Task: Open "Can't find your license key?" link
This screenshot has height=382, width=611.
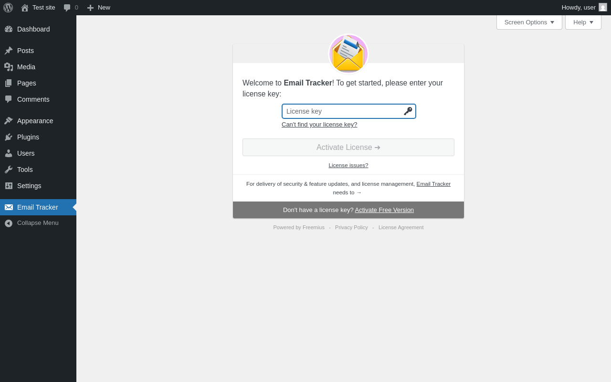Action: (319, 125)
